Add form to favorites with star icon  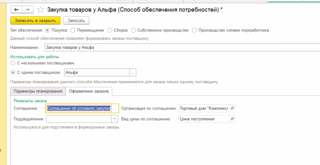[40, 10]
